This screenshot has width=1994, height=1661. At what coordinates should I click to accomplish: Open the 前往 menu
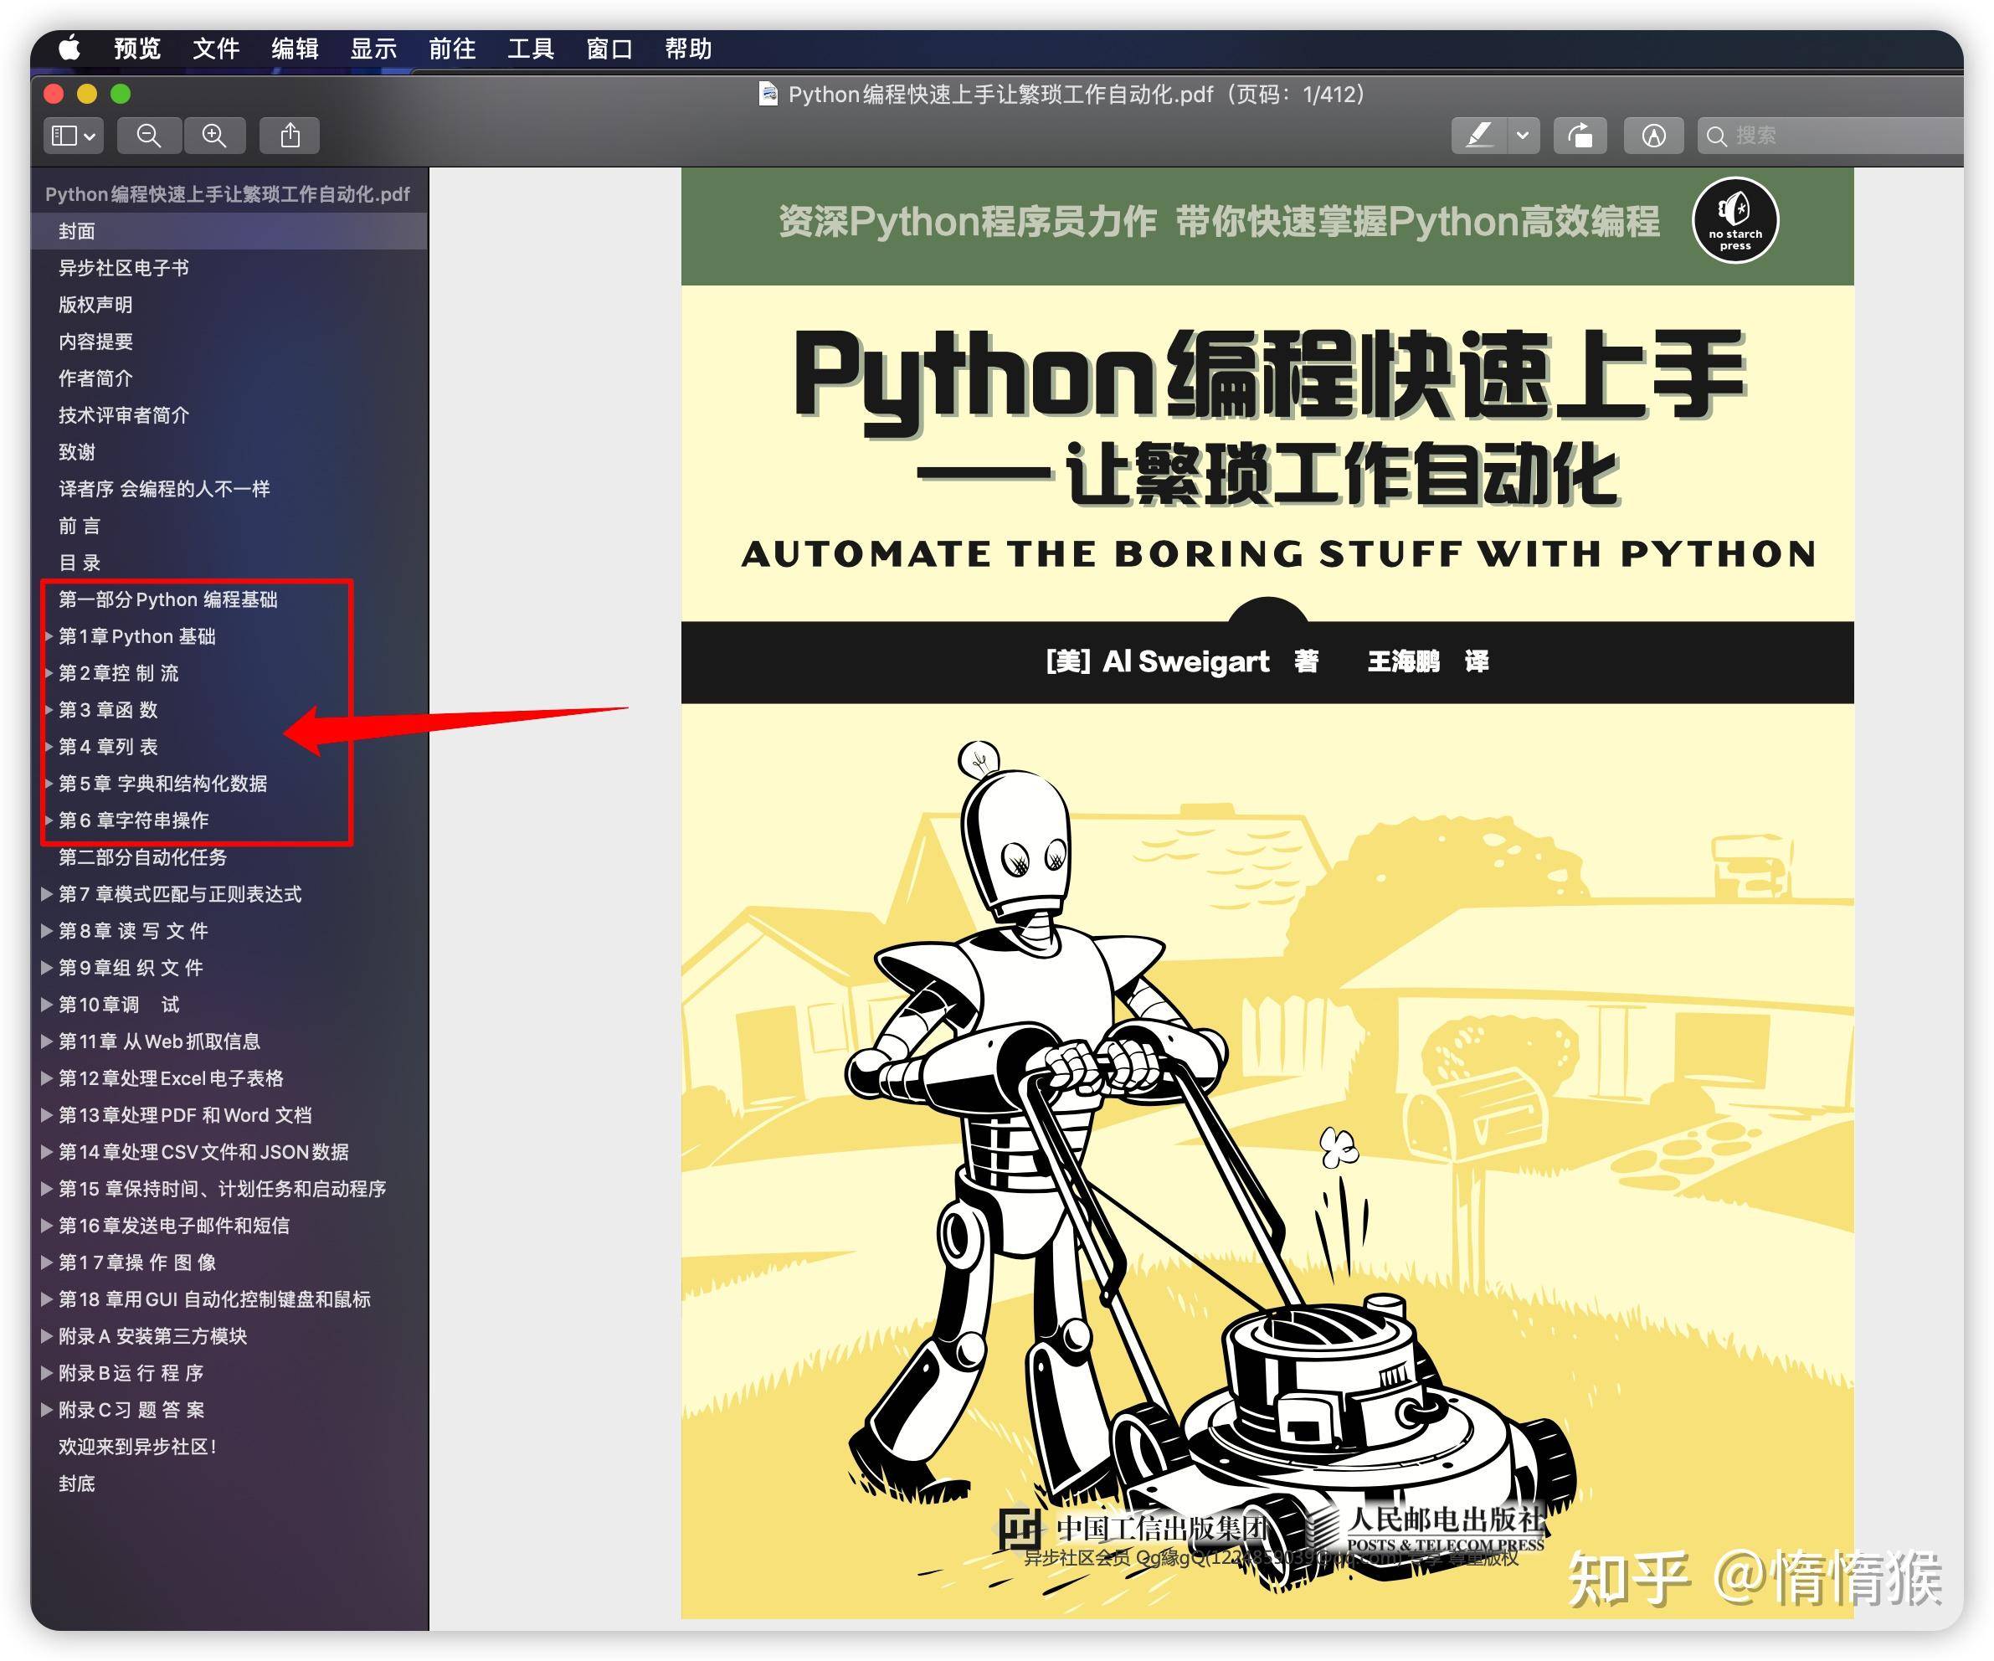pyautogui.click(x=453, y=48)
